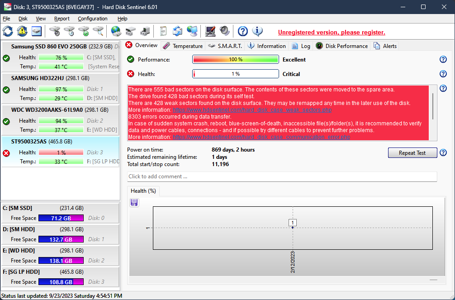Click the overview Health 1 % Critical bar

236,74
